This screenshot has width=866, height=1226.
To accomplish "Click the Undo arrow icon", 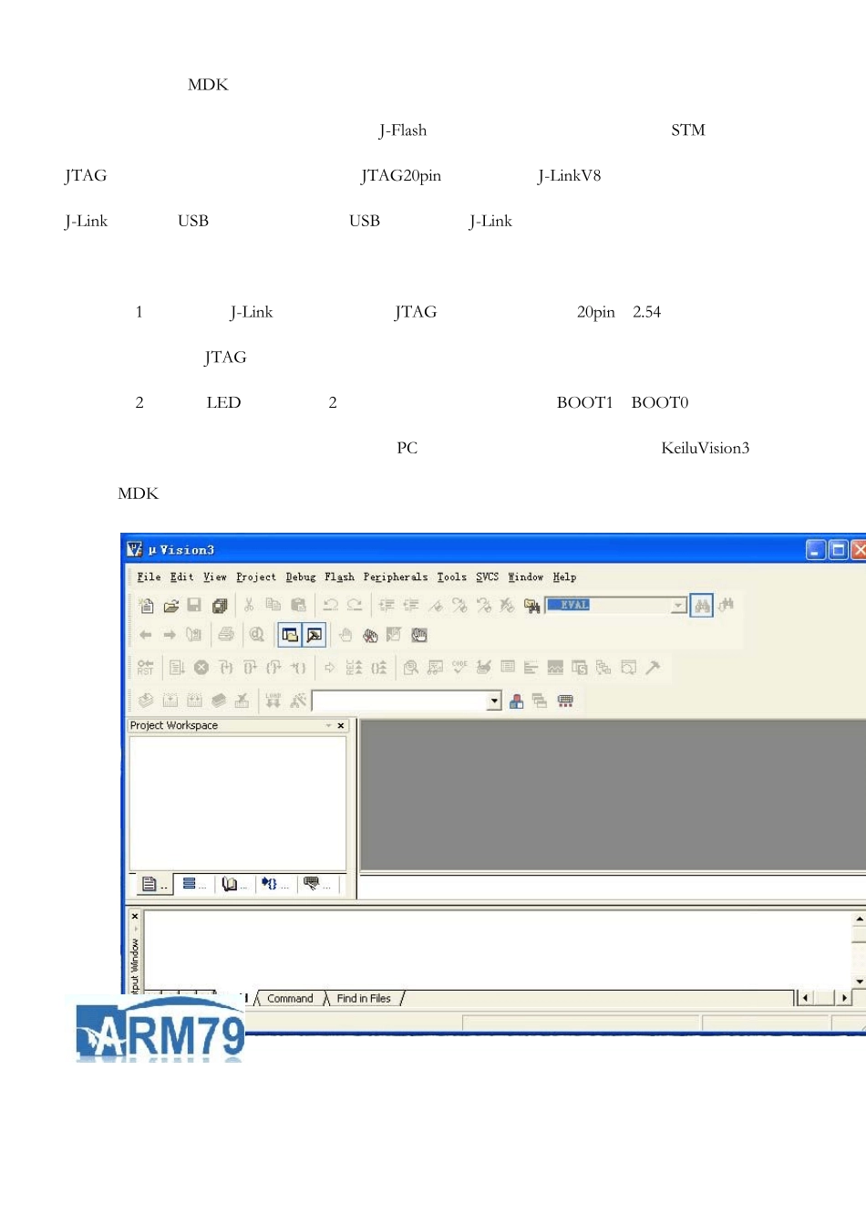I will point(330,605).
